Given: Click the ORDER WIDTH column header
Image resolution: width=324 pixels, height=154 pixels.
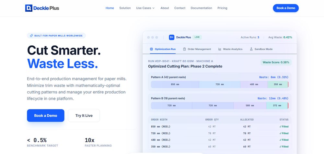Looking at the screenshot, I should [x=159, y=120].
